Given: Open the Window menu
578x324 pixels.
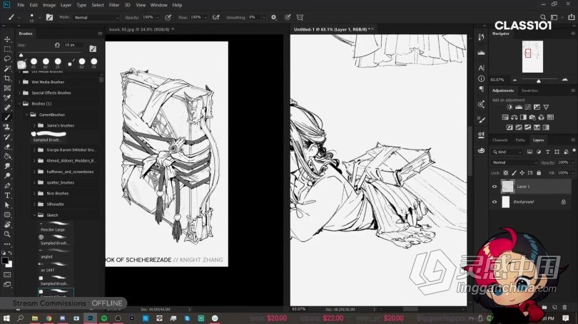Looking at the screenshot, I should [159, 5].
